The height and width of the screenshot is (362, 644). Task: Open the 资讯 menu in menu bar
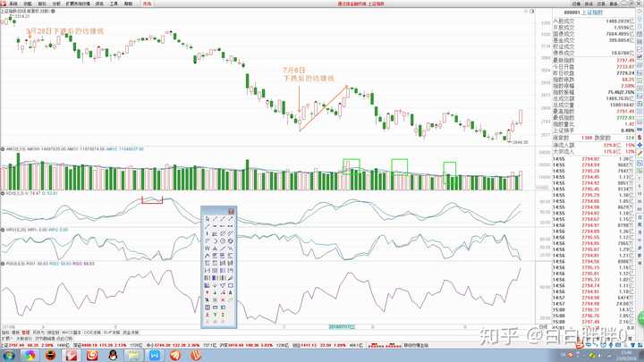(99, 4)
